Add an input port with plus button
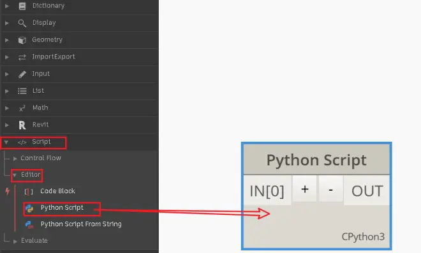Image resolution: width=421 pixels, height=253 pixels. tap(305, 189)
